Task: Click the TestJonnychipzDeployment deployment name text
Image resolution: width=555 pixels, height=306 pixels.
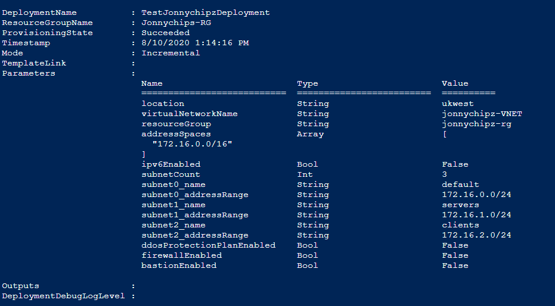Action: (x=205, y=13)
